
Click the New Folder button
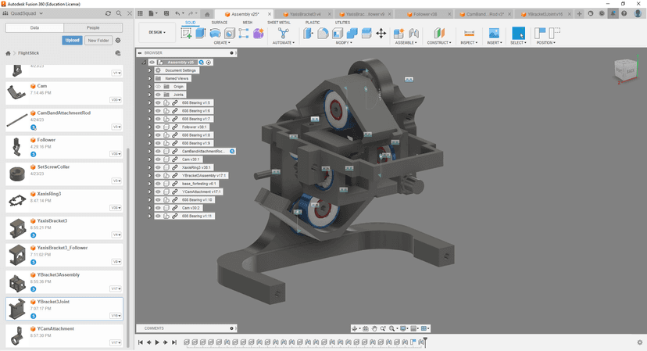98,41
